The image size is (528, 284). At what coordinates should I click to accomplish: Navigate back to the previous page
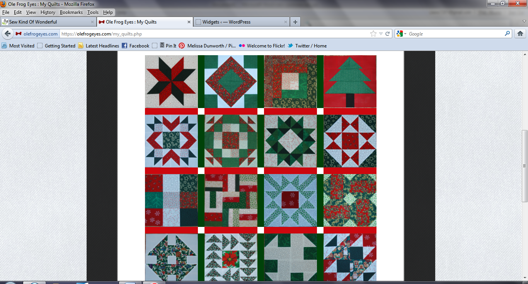pyautogui.click(x=8, y=34)
